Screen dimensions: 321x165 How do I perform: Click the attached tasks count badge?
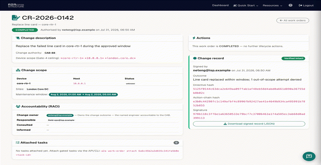(176, 143)
